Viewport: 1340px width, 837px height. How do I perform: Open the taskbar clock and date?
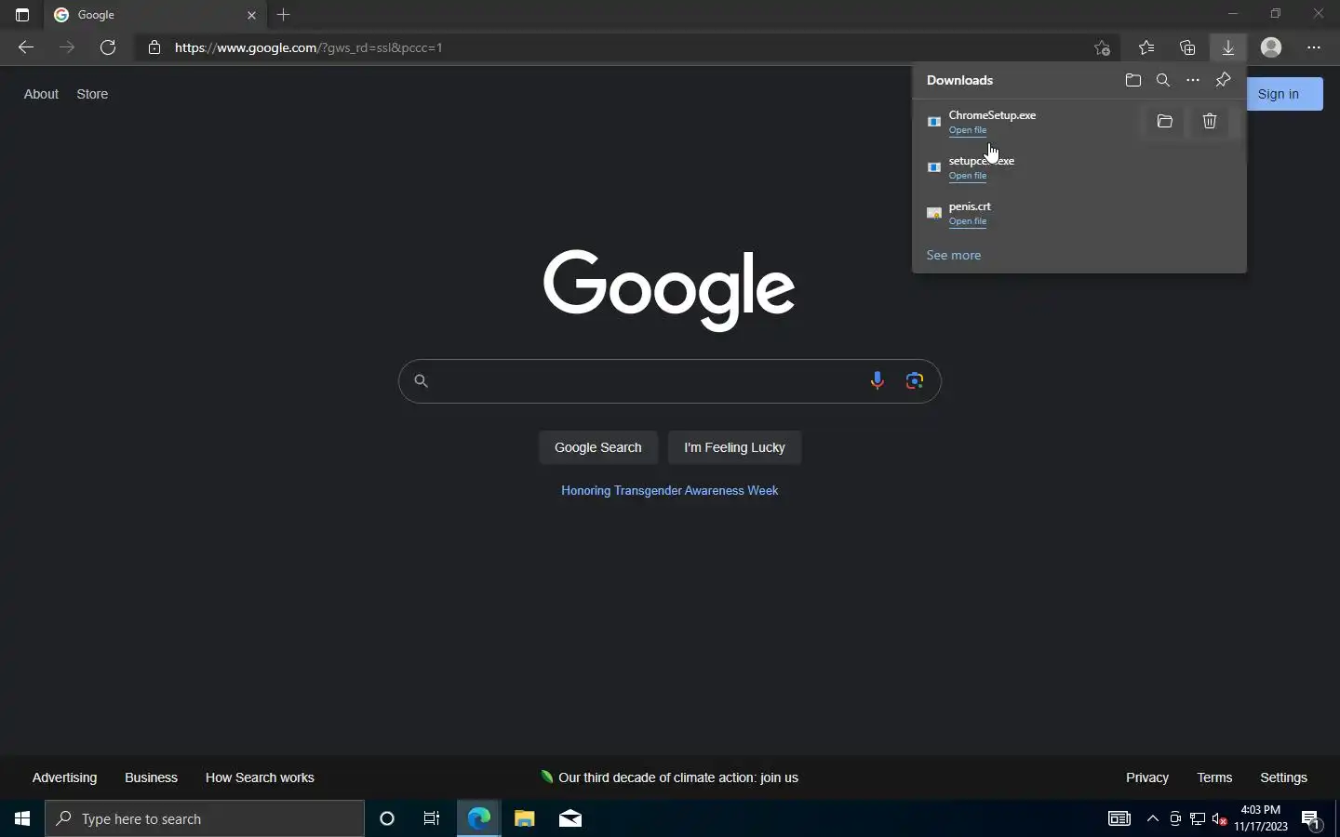point(1261,818)
